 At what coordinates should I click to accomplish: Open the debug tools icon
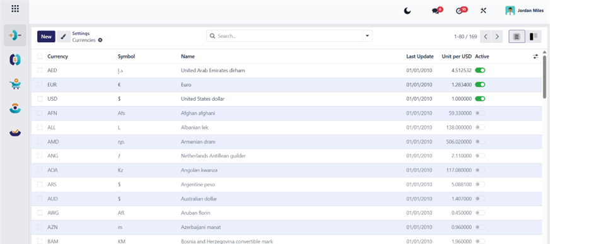pos(483,11)
